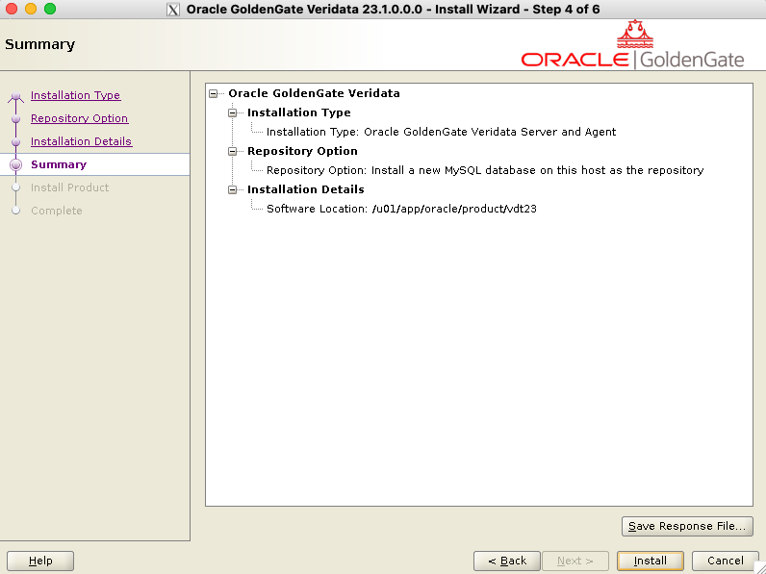Open the Installation Details step link

tap(81, 141)
